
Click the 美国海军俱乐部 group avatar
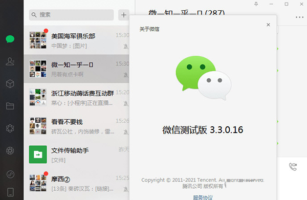click(38, 40)
